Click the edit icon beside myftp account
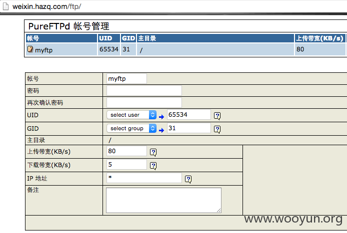This screenshot has height=233, width=347. pyautogui.click(x=30, y=49)
